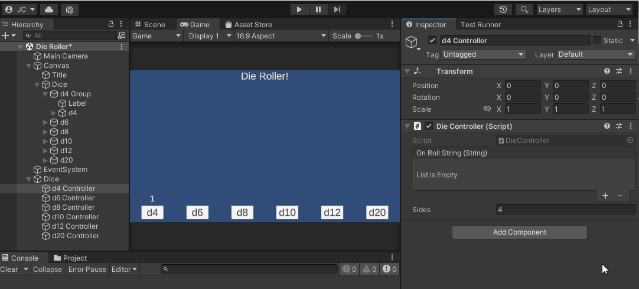Collapse the Transform component foldout

click(407, 72)
